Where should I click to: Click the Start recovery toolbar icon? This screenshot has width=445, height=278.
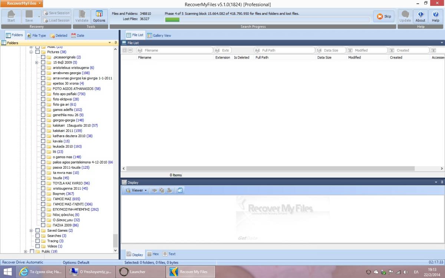pos(11,16)
